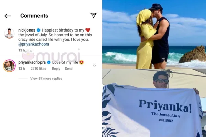Click the 13 h timestamp under caption

[x=22, y=50]
